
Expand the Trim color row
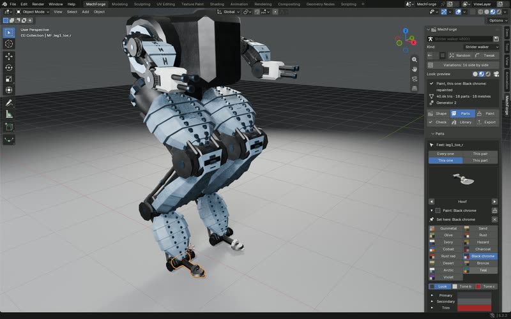click(432, 308)
